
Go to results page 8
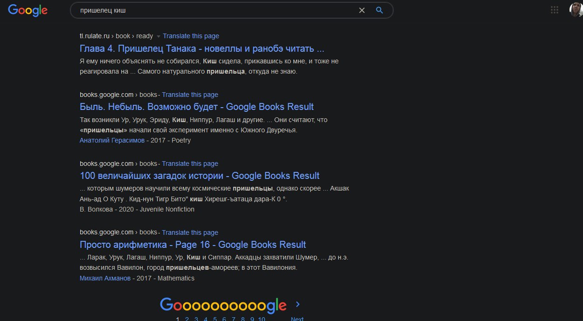[x=243, y=319]
